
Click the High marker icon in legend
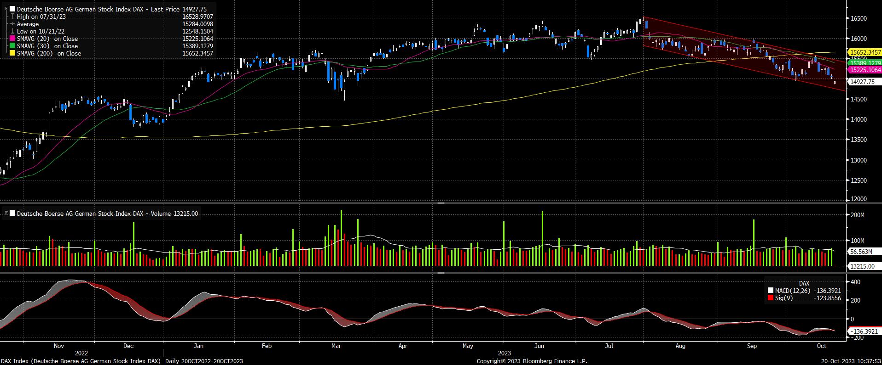(x=12, y=17)
